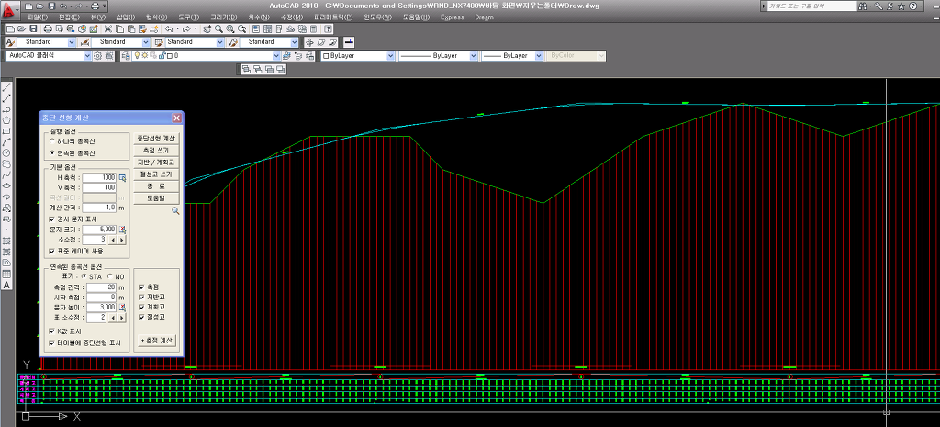Toggle the 절성고 checkbox
The height and width of the screenshot is (427, 940).
coord(140,316)
